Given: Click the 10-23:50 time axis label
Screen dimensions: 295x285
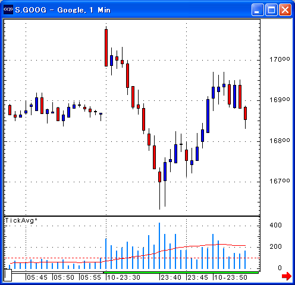Looking at the screenshot, I should (231, 277).
